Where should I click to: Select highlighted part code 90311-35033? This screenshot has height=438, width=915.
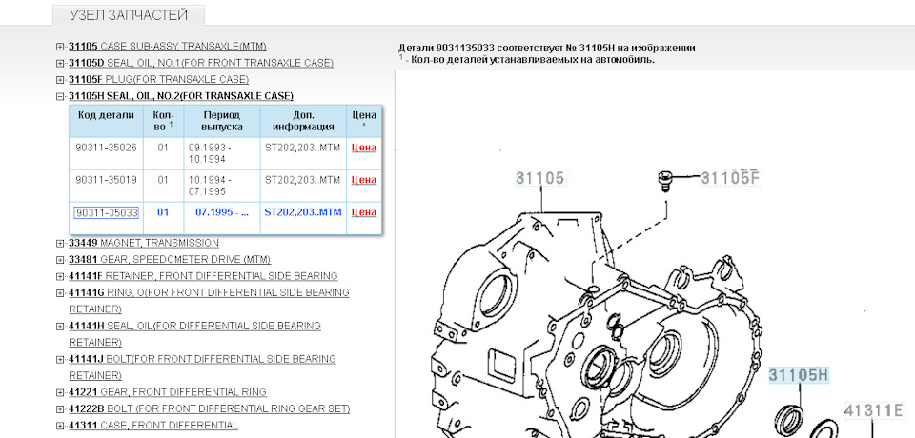(106, 212)
